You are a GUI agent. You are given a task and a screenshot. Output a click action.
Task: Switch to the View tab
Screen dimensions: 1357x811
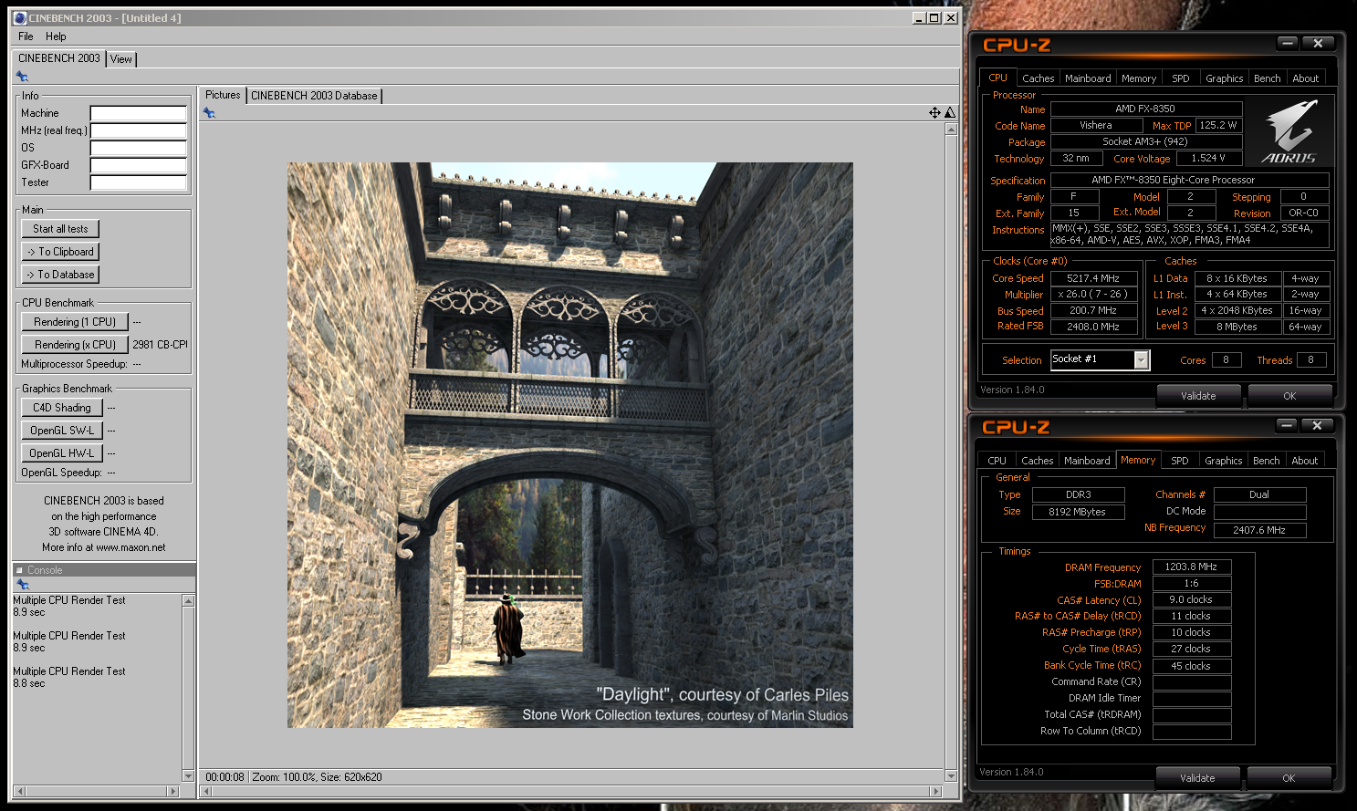pyautogui.click(x=121, y=59)
